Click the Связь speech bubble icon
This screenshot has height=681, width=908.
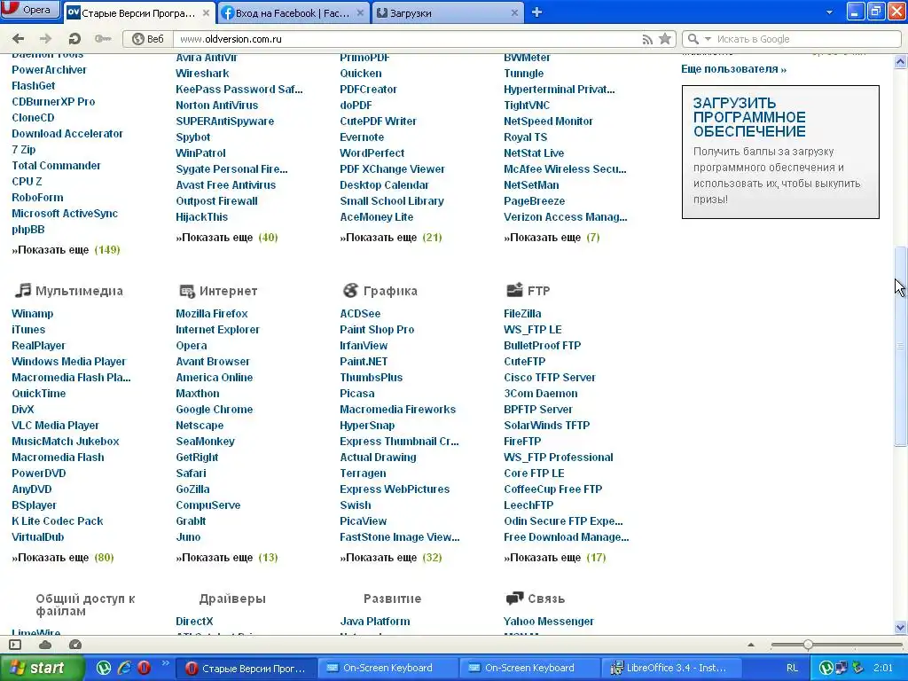pyautogui.click(x=514, y=599)
